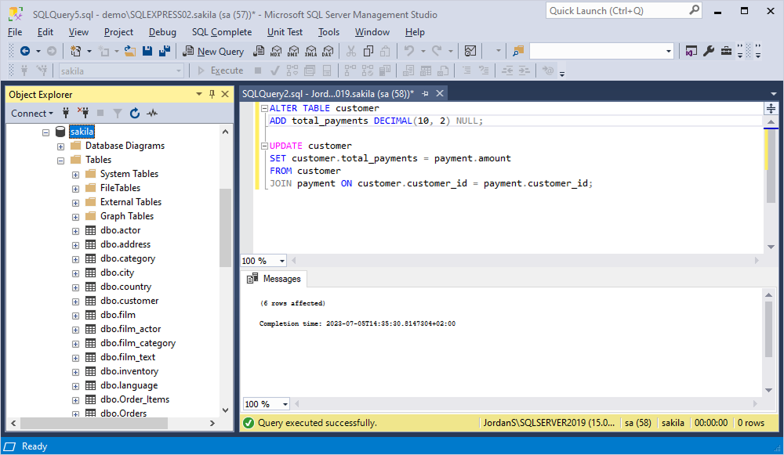
Task: Click the Open File folder icon
Action: (x=131, y=51)
